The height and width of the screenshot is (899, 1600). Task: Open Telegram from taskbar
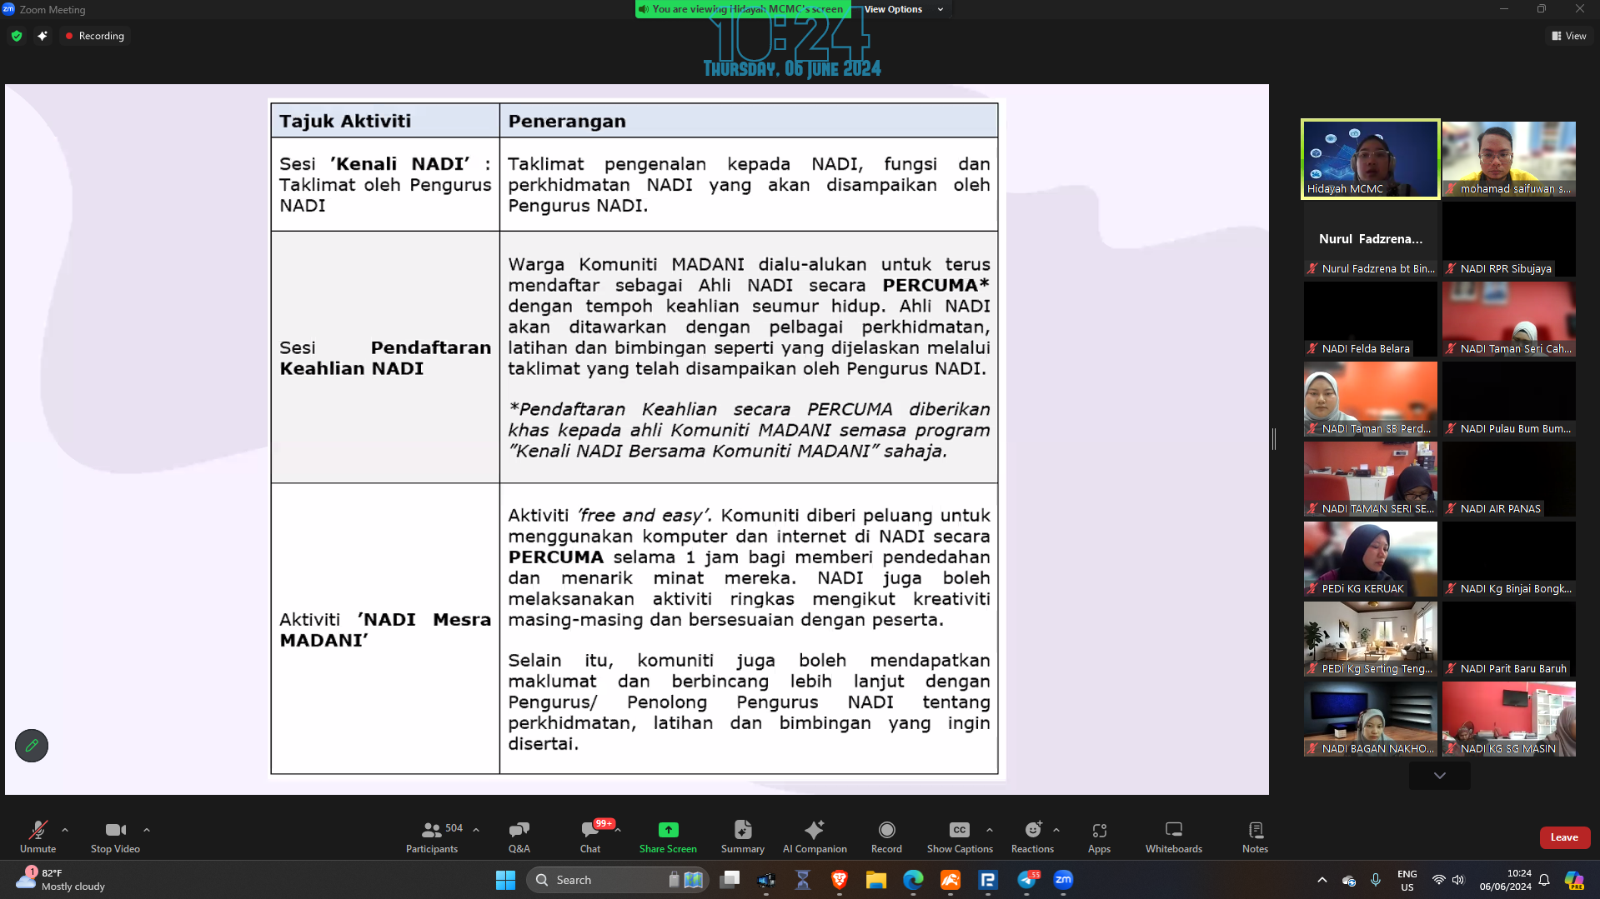coord(1027,880)
